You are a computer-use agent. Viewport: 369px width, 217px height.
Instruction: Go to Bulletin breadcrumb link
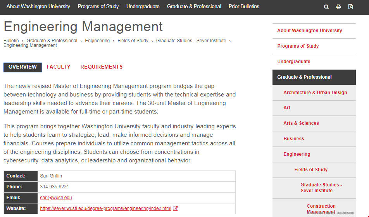11,40
